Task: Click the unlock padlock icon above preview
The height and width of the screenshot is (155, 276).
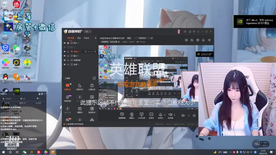Action: [192, 40]
